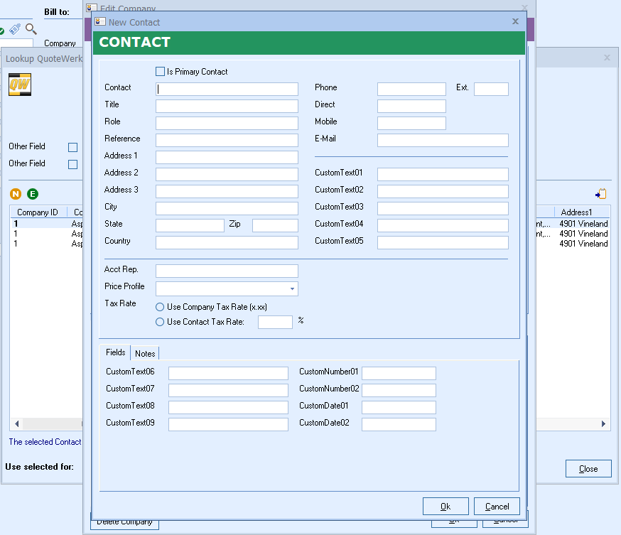Image resolution: width=621 pixels, height=535 pixels.
Task: Select Use Company Tax Rate radio button
Action: 160,307
